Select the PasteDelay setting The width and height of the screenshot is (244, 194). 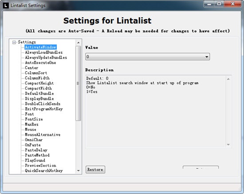click(x=36, y=150)
